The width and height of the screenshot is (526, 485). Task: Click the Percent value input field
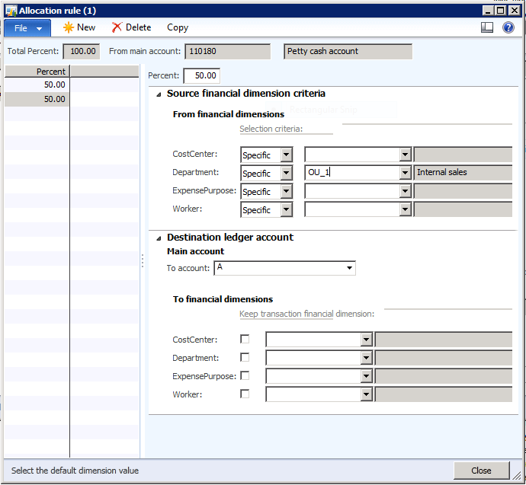[202, 76]
